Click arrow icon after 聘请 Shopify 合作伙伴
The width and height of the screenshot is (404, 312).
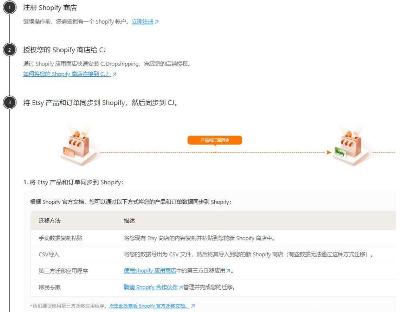181,287
